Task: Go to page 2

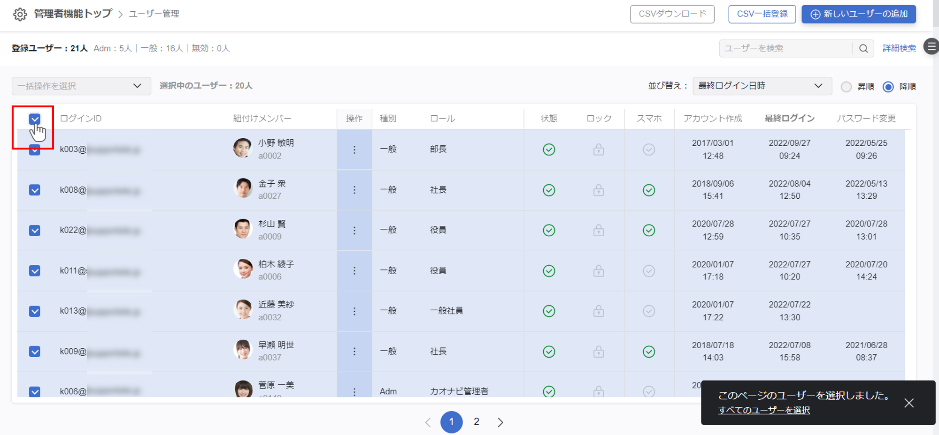Action: 476,422
